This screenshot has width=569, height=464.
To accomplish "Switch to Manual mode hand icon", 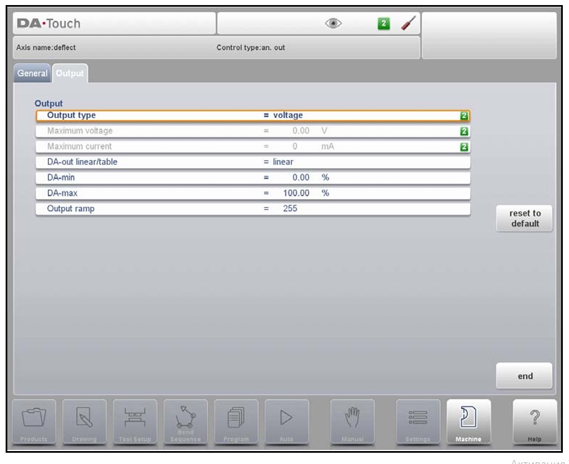I will [x=352, y=421].
